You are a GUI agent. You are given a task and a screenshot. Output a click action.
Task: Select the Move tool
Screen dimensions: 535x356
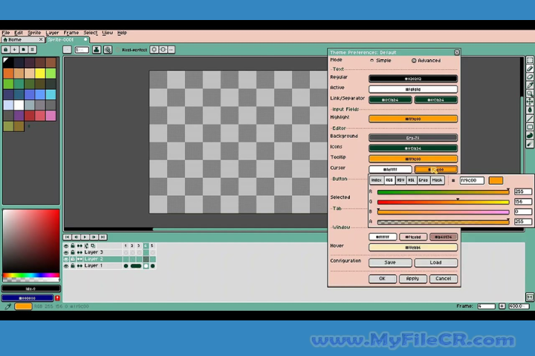click(x=530, y=101)
